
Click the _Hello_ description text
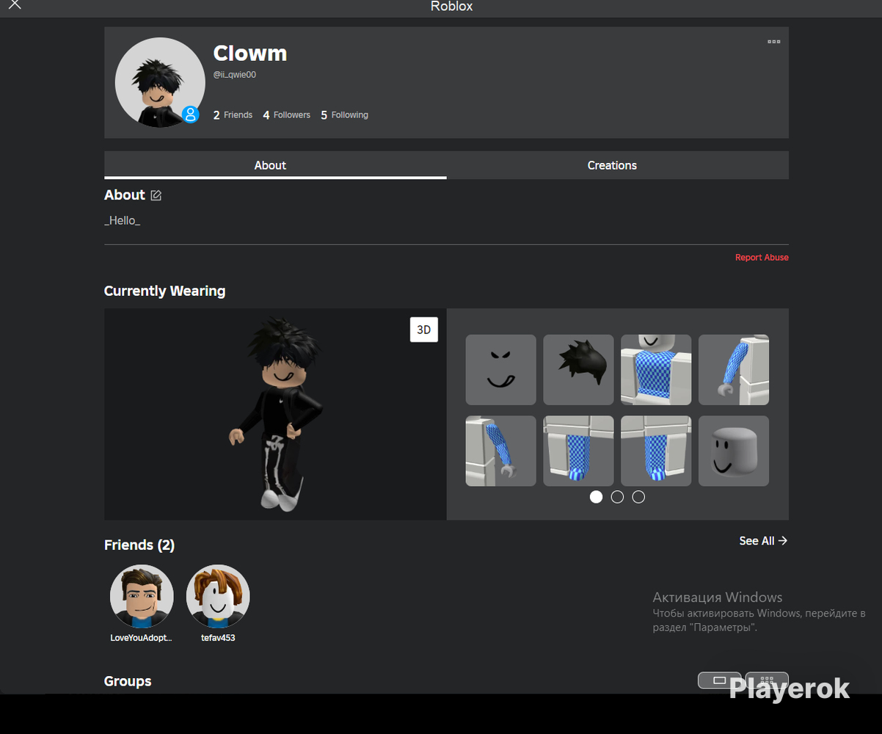coord(122,220)
